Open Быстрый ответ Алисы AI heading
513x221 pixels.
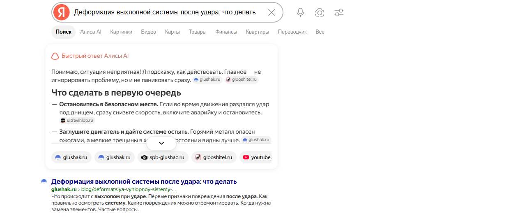(x=95, y=56)
